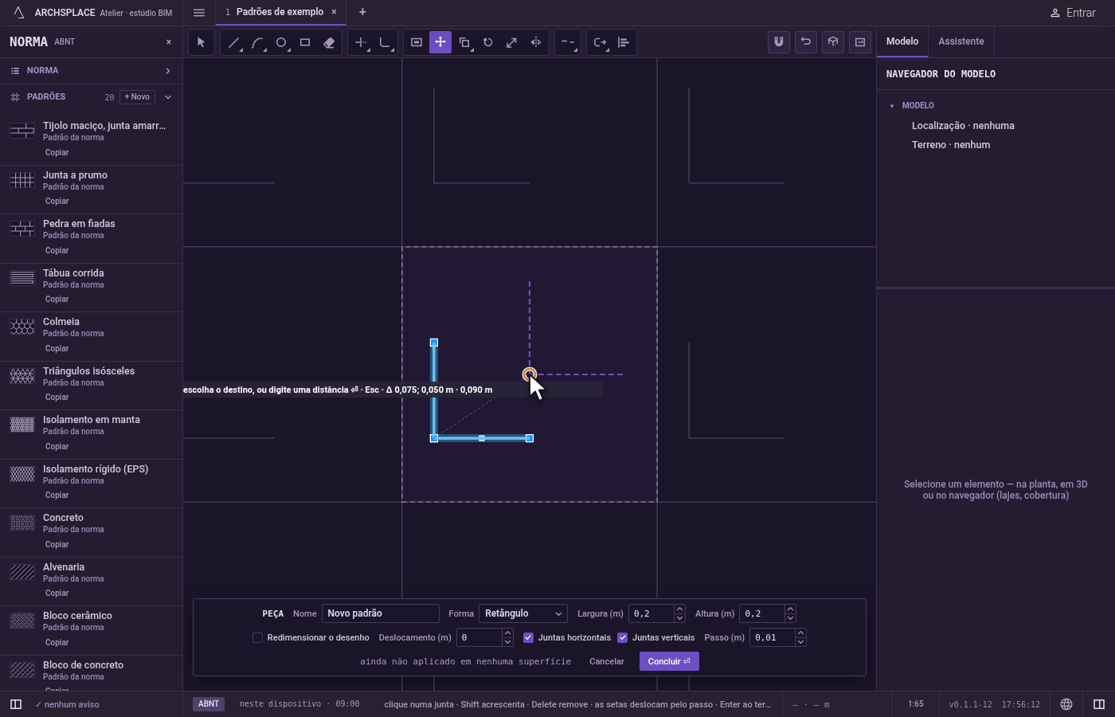
Task: Open the globe language icon
Action: pos(1066,704)
